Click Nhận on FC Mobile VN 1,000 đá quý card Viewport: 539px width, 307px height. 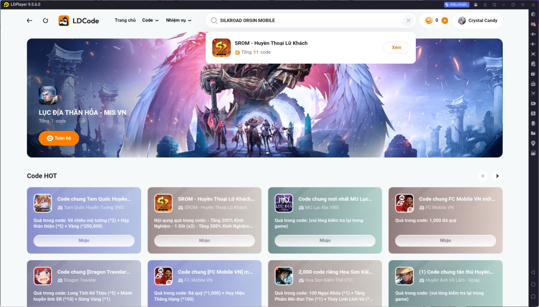445,241
